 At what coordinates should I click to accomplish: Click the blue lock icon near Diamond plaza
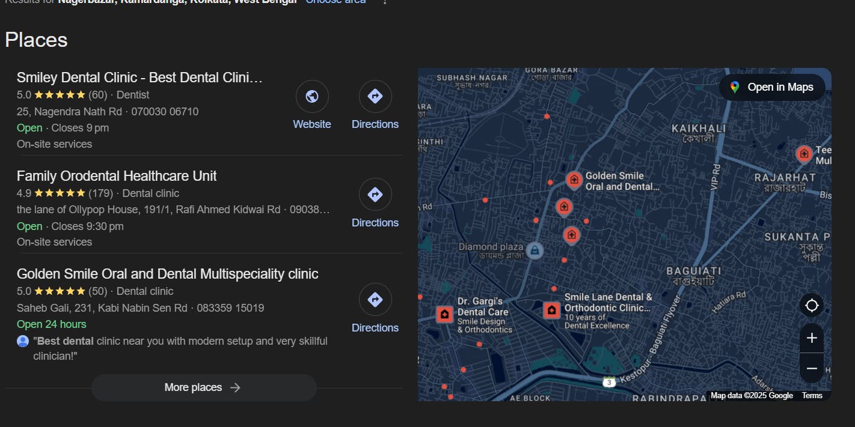pyautogui.click(x=535, y=250)
